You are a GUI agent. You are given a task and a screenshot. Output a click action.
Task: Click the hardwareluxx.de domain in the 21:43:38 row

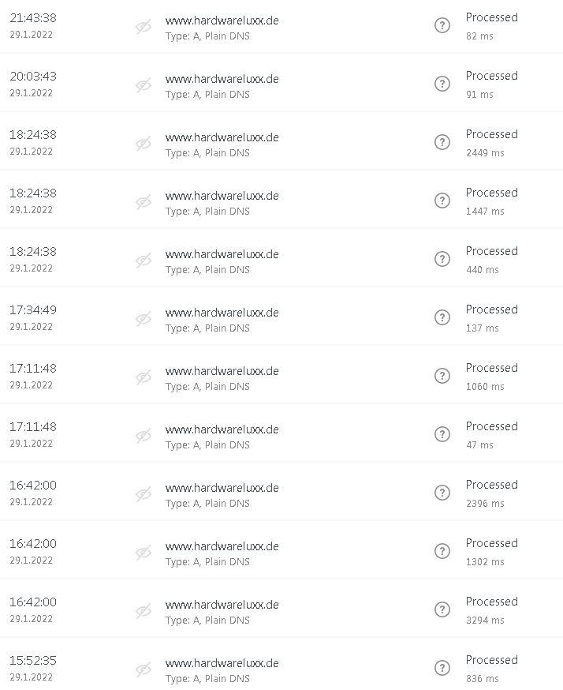(x=222, y=21)
